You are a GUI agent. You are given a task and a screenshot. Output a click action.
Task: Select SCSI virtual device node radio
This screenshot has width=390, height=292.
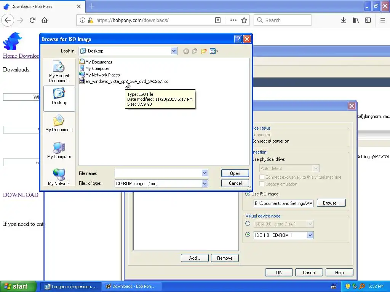point(248,224)
